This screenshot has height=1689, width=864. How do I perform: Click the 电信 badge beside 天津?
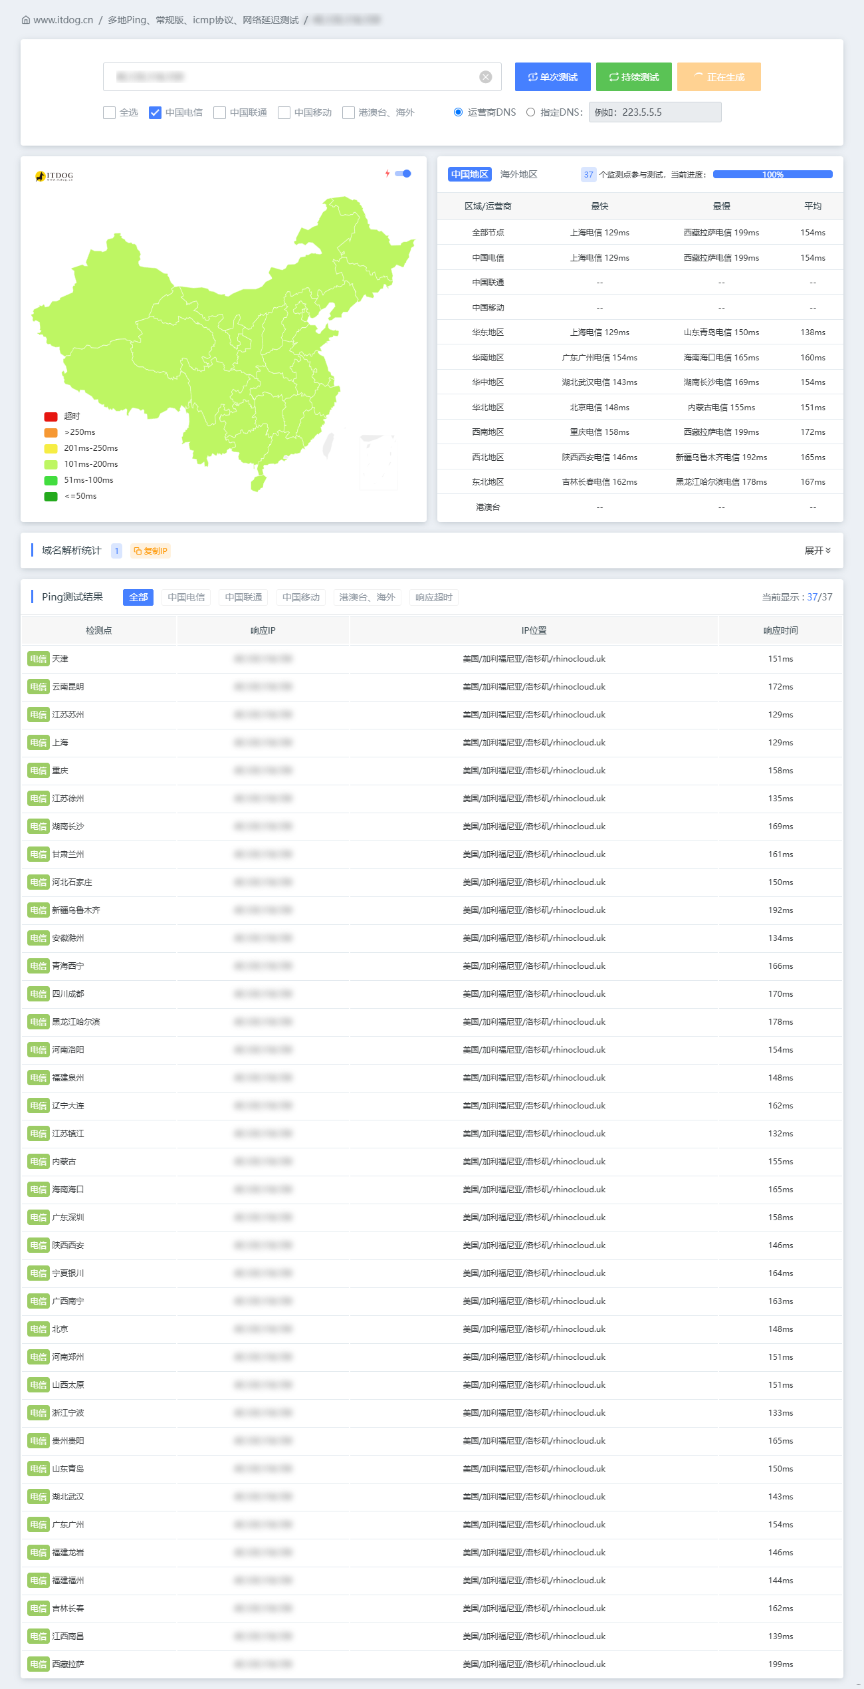click(38, 659)
